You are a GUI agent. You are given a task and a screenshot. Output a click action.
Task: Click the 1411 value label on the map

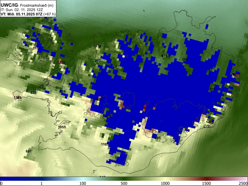tap(236, 75)
